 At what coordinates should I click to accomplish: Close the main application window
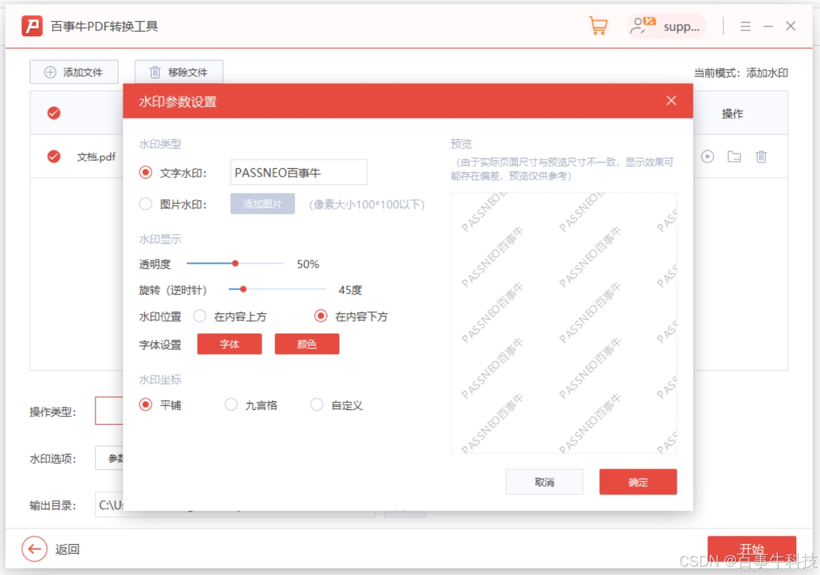(790, 26)
